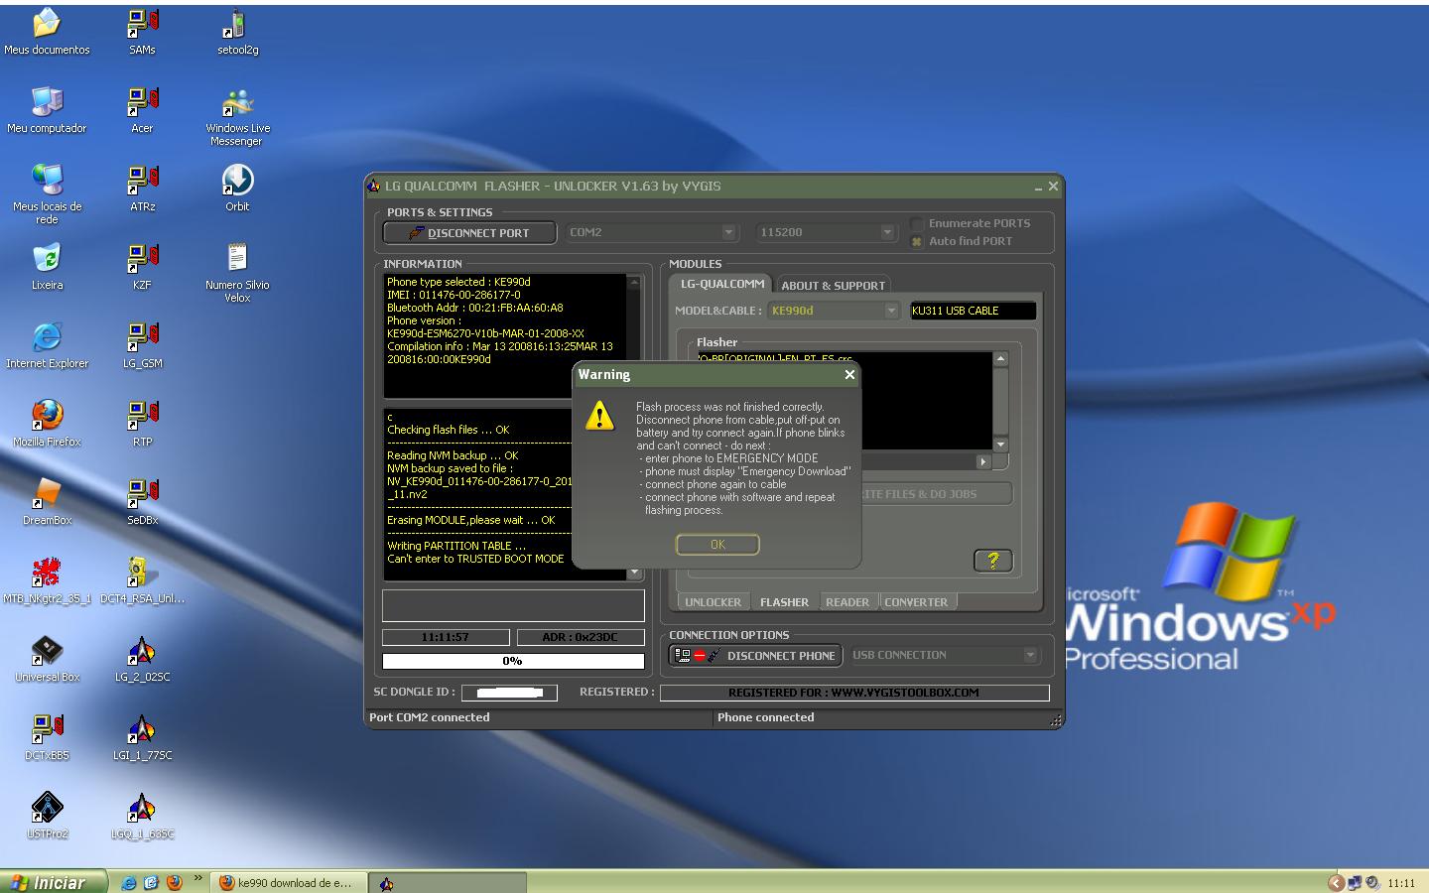Open the 115200 baud rate dropdown
This screenshot has width=1429, height=893.
(x=826, y=232)
